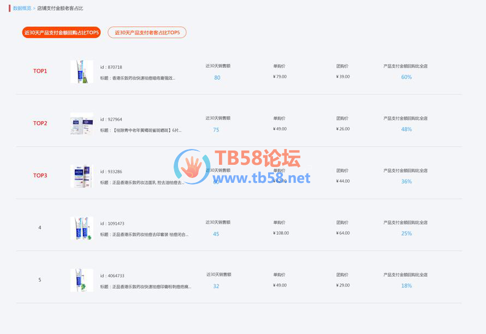Switch to 近30天产品支付老客占比TOP5 tab

coord(147,33)
